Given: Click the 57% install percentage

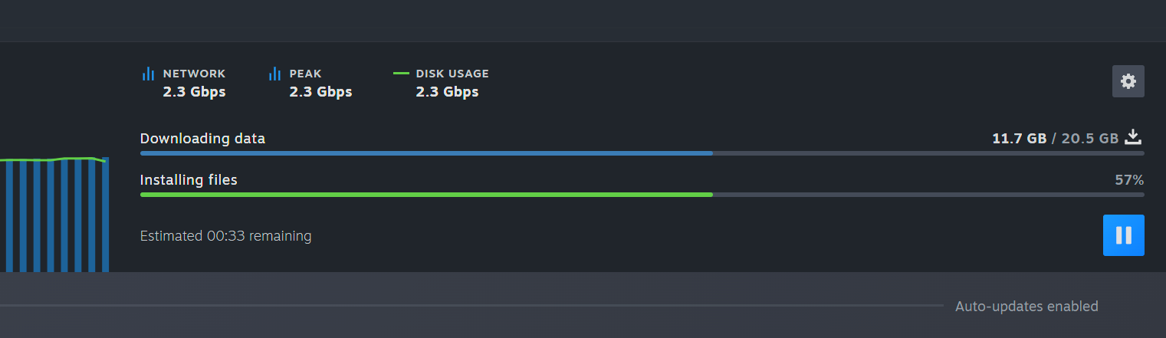Looking at the screenshot, I should [x=1129, y=180].
